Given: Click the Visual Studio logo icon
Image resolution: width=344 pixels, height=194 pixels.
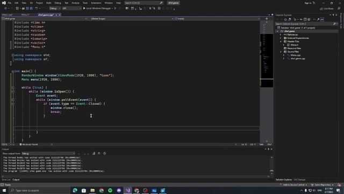Looking at the screenshot, I should tap(4, 3).
